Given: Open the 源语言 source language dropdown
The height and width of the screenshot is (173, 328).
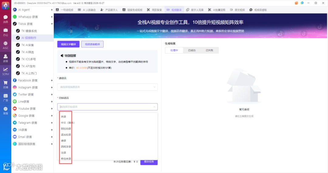Looking at the screenshot, I should click(x=107, y=87).
